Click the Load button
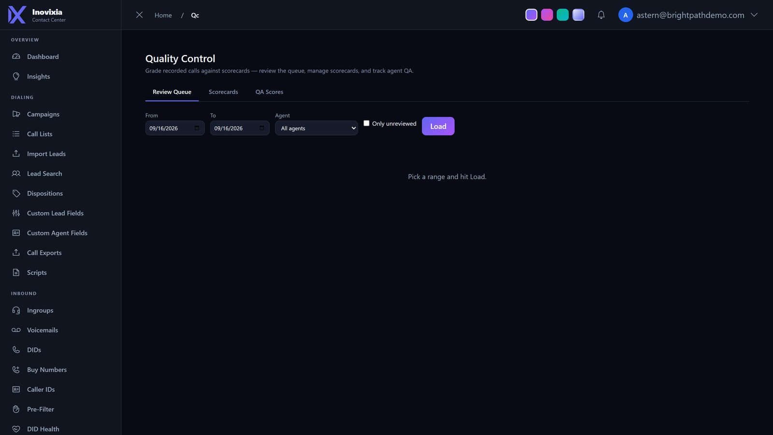 (438, 126)
